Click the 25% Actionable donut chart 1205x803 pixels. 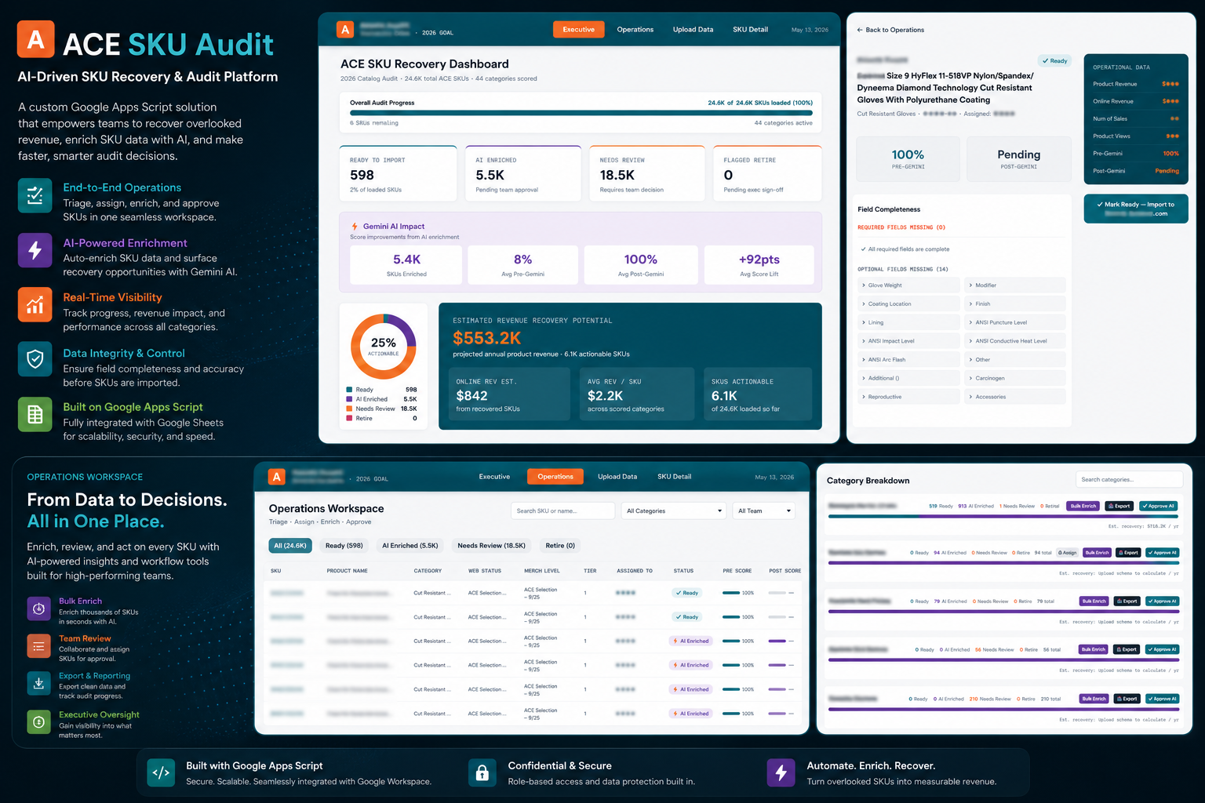click(x=383, y=346)
